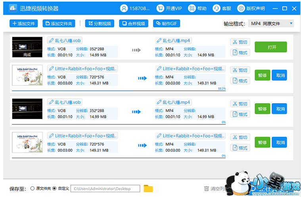301x197 pixels.
Task: Click the 制作GIF tool
Action: (x=167, y=23)
